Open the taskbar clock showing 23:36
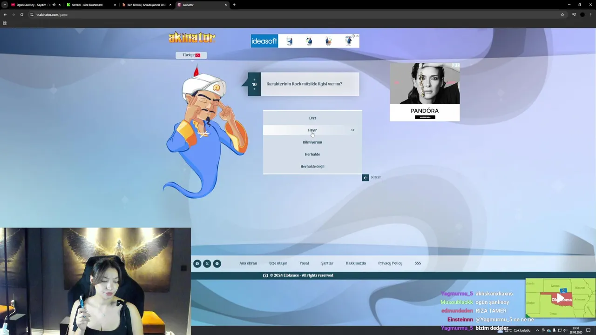 pyautogui.click(x=576, y=330)
